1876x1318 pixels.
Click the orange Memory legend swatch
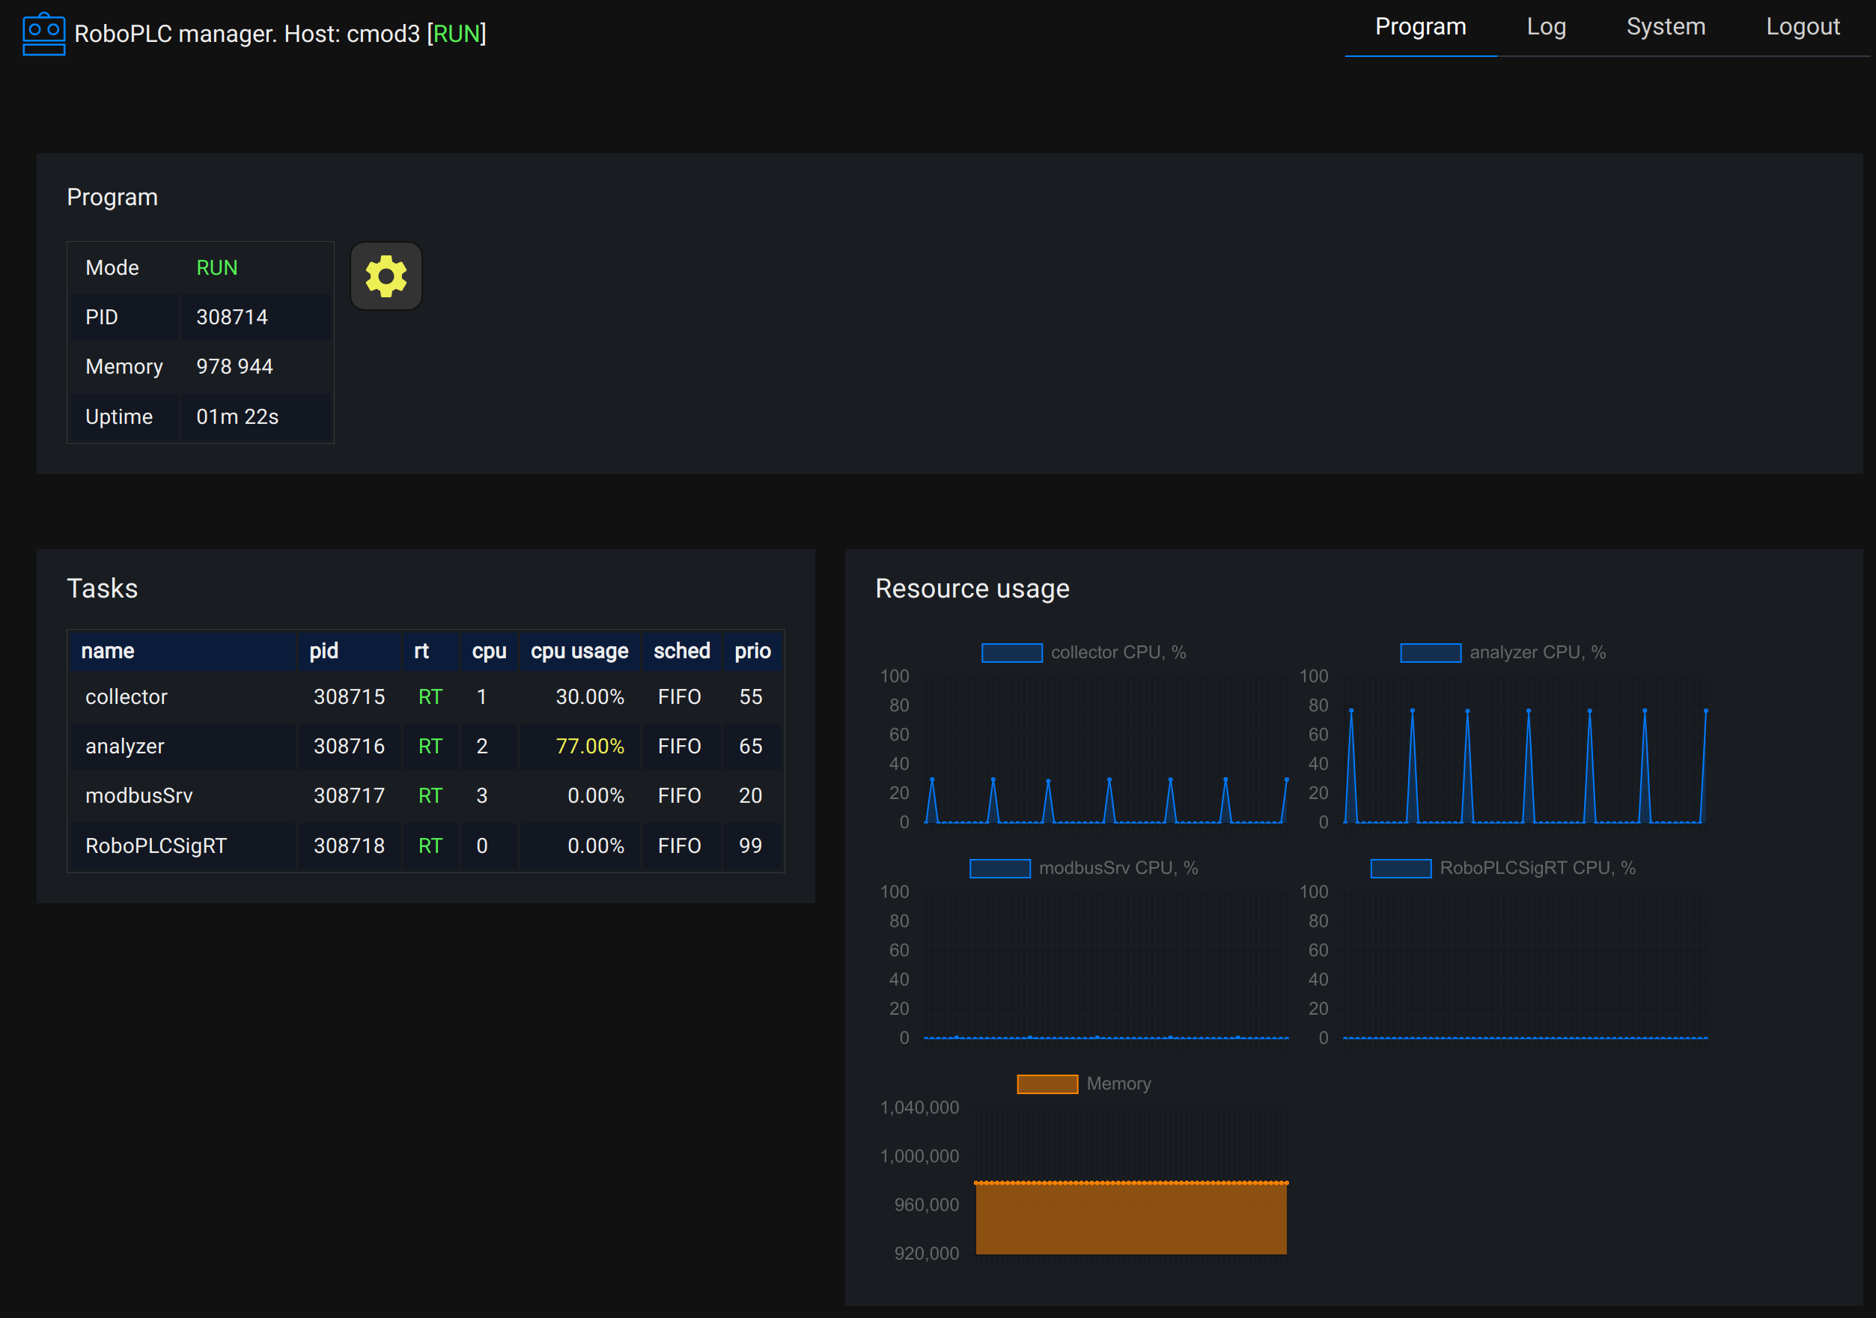point(1047,1084)
